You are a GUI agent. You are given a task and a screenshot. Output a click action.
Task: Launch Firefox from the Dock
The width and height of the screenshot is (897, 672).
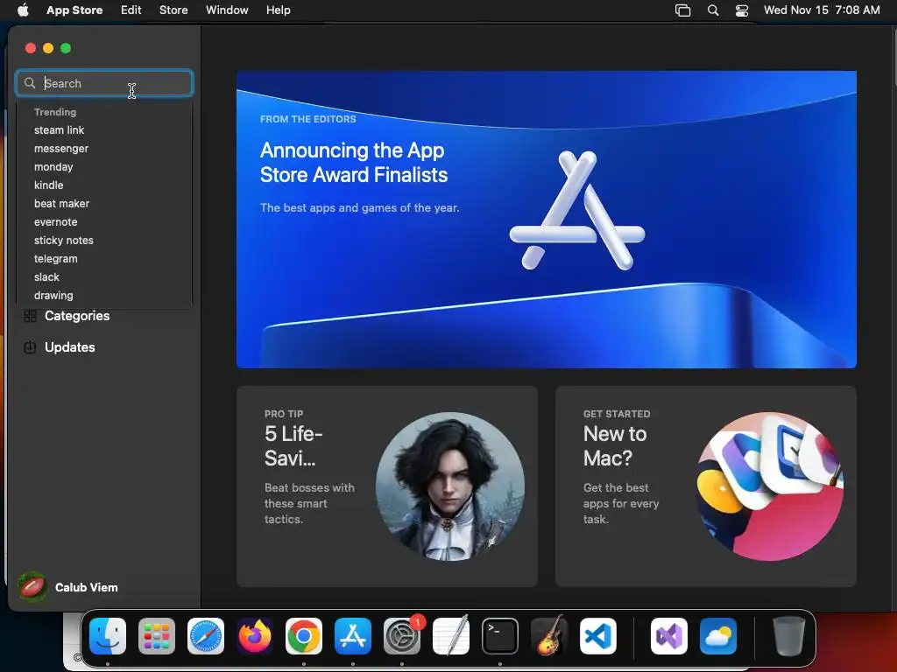pyautogui.click(x=255, y=636)
